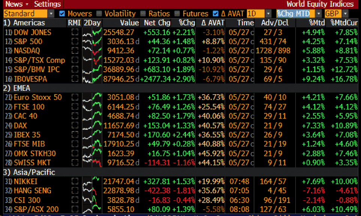361x216 pixels.
Task: Toggle RMI box for S&P 500
Action: click(75, 41)
